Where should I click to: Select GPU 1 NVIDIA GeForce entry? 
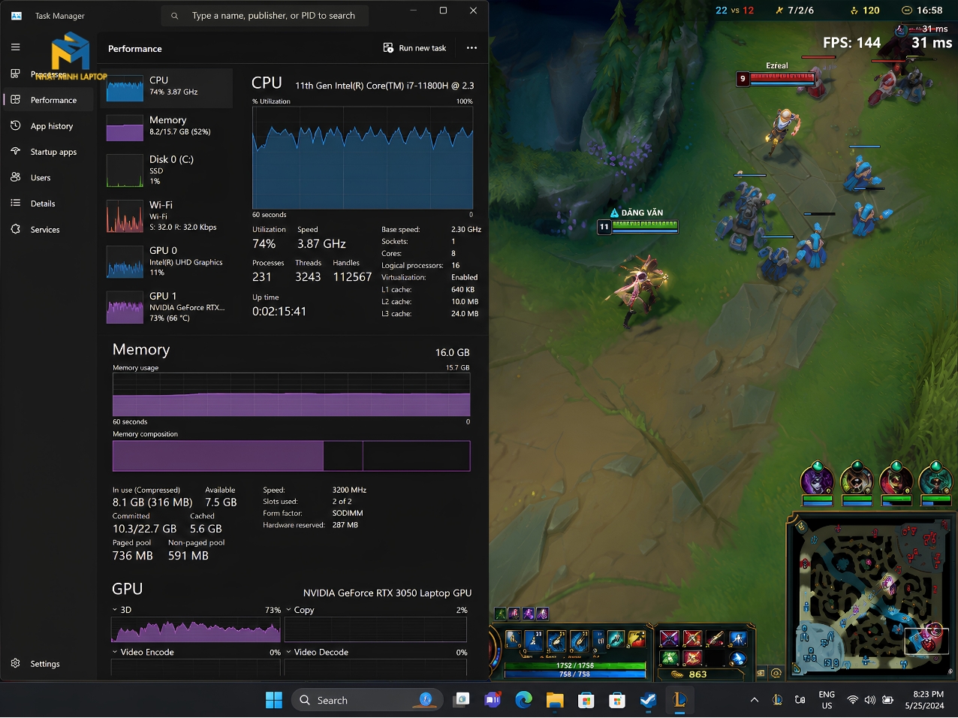167,306
